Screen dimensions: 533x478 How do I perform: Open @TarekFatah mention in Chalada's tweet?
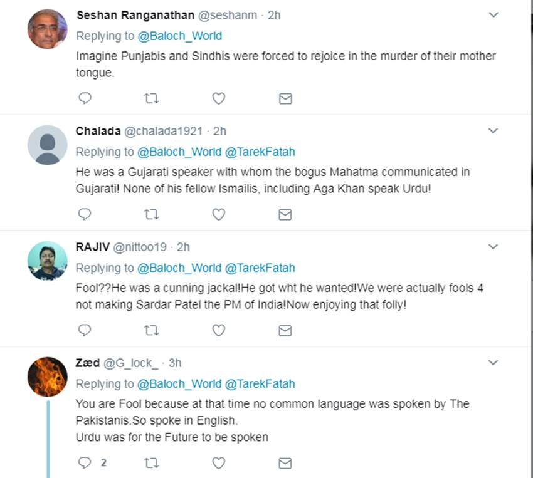click(260, 152)
